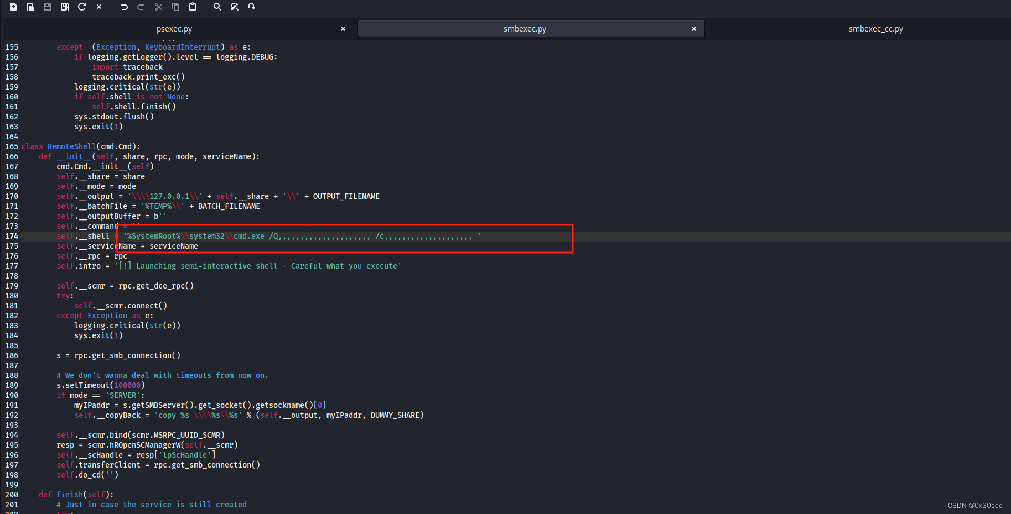Save the current file via floppy icon
Viewport: 1011px width, 514px height.
click(48, 7)
